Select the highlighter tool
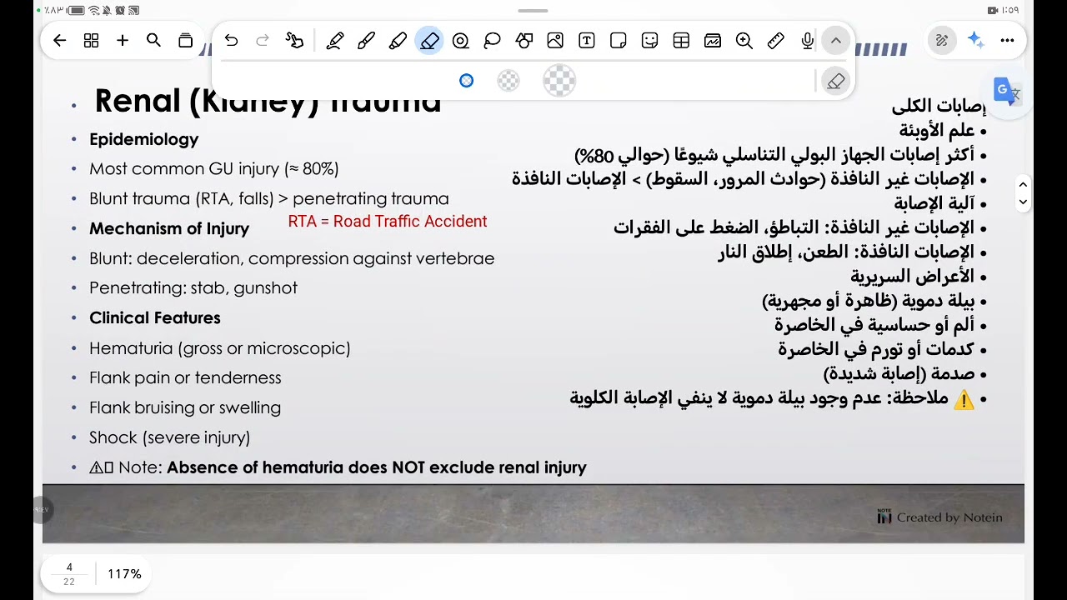The width and height of the screenshot is (1067, 600). click(398, 41)
